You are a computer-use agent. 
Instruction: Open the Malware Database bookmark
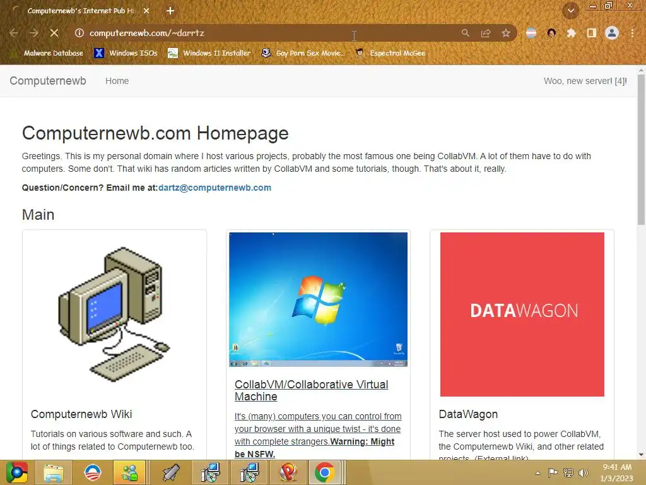point(48,53)
